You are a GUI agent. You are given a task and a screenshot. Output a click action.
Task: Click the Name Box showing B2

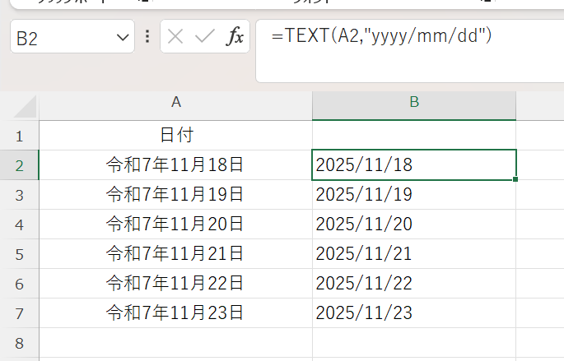coord(62,37)
